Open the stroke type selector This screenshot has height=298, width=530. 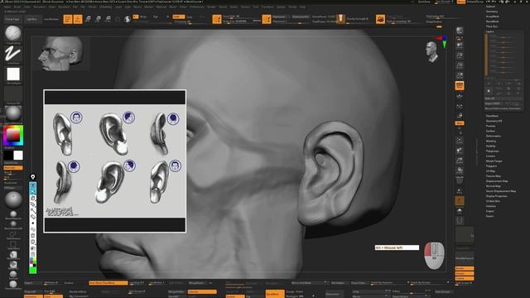pyautogui.click(x=13, y=54)
